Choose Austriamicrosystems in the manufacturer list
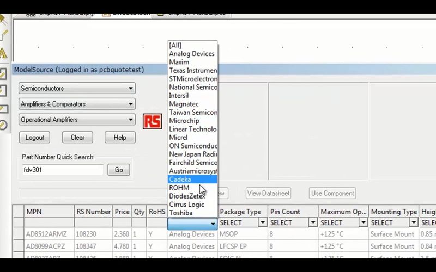Viewport: 436px width, 272px height. point(192,171)
